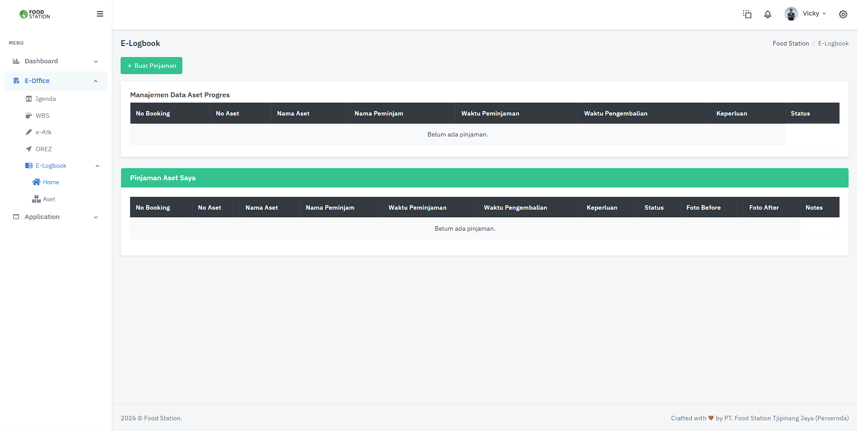Open e-Atk via its pencil icon
This screenshot has width=857, height=431.
tap(29, 132)
